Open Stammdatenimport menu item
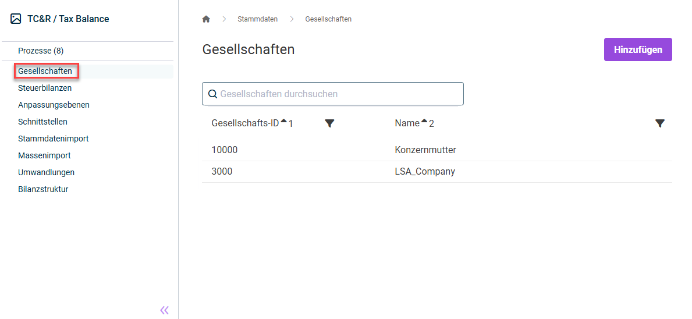This screenshot has width=692, height=319. point(54,139)
